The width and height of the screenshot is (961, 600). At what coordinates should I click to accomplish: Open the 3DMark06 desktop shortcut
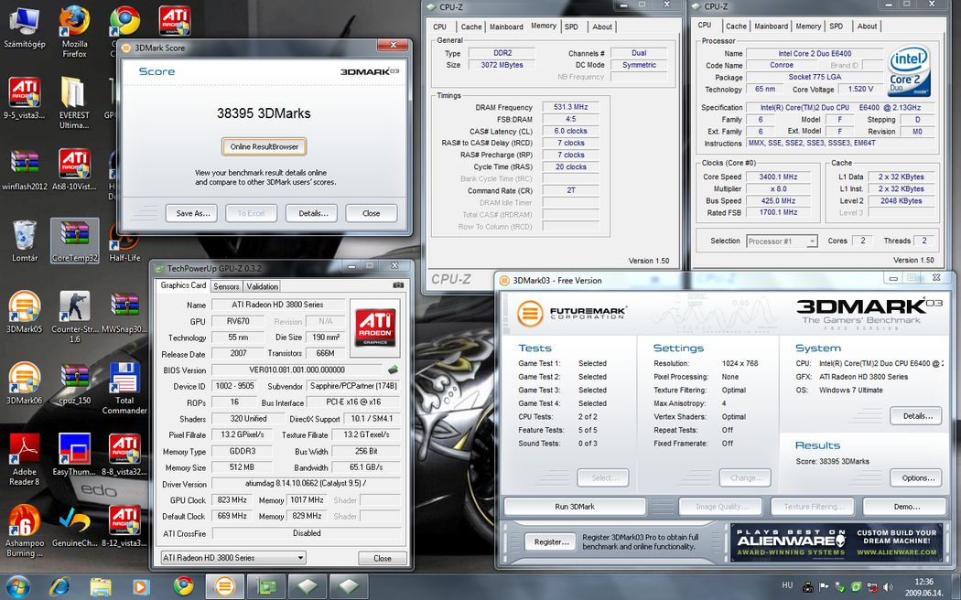point(25,384)
